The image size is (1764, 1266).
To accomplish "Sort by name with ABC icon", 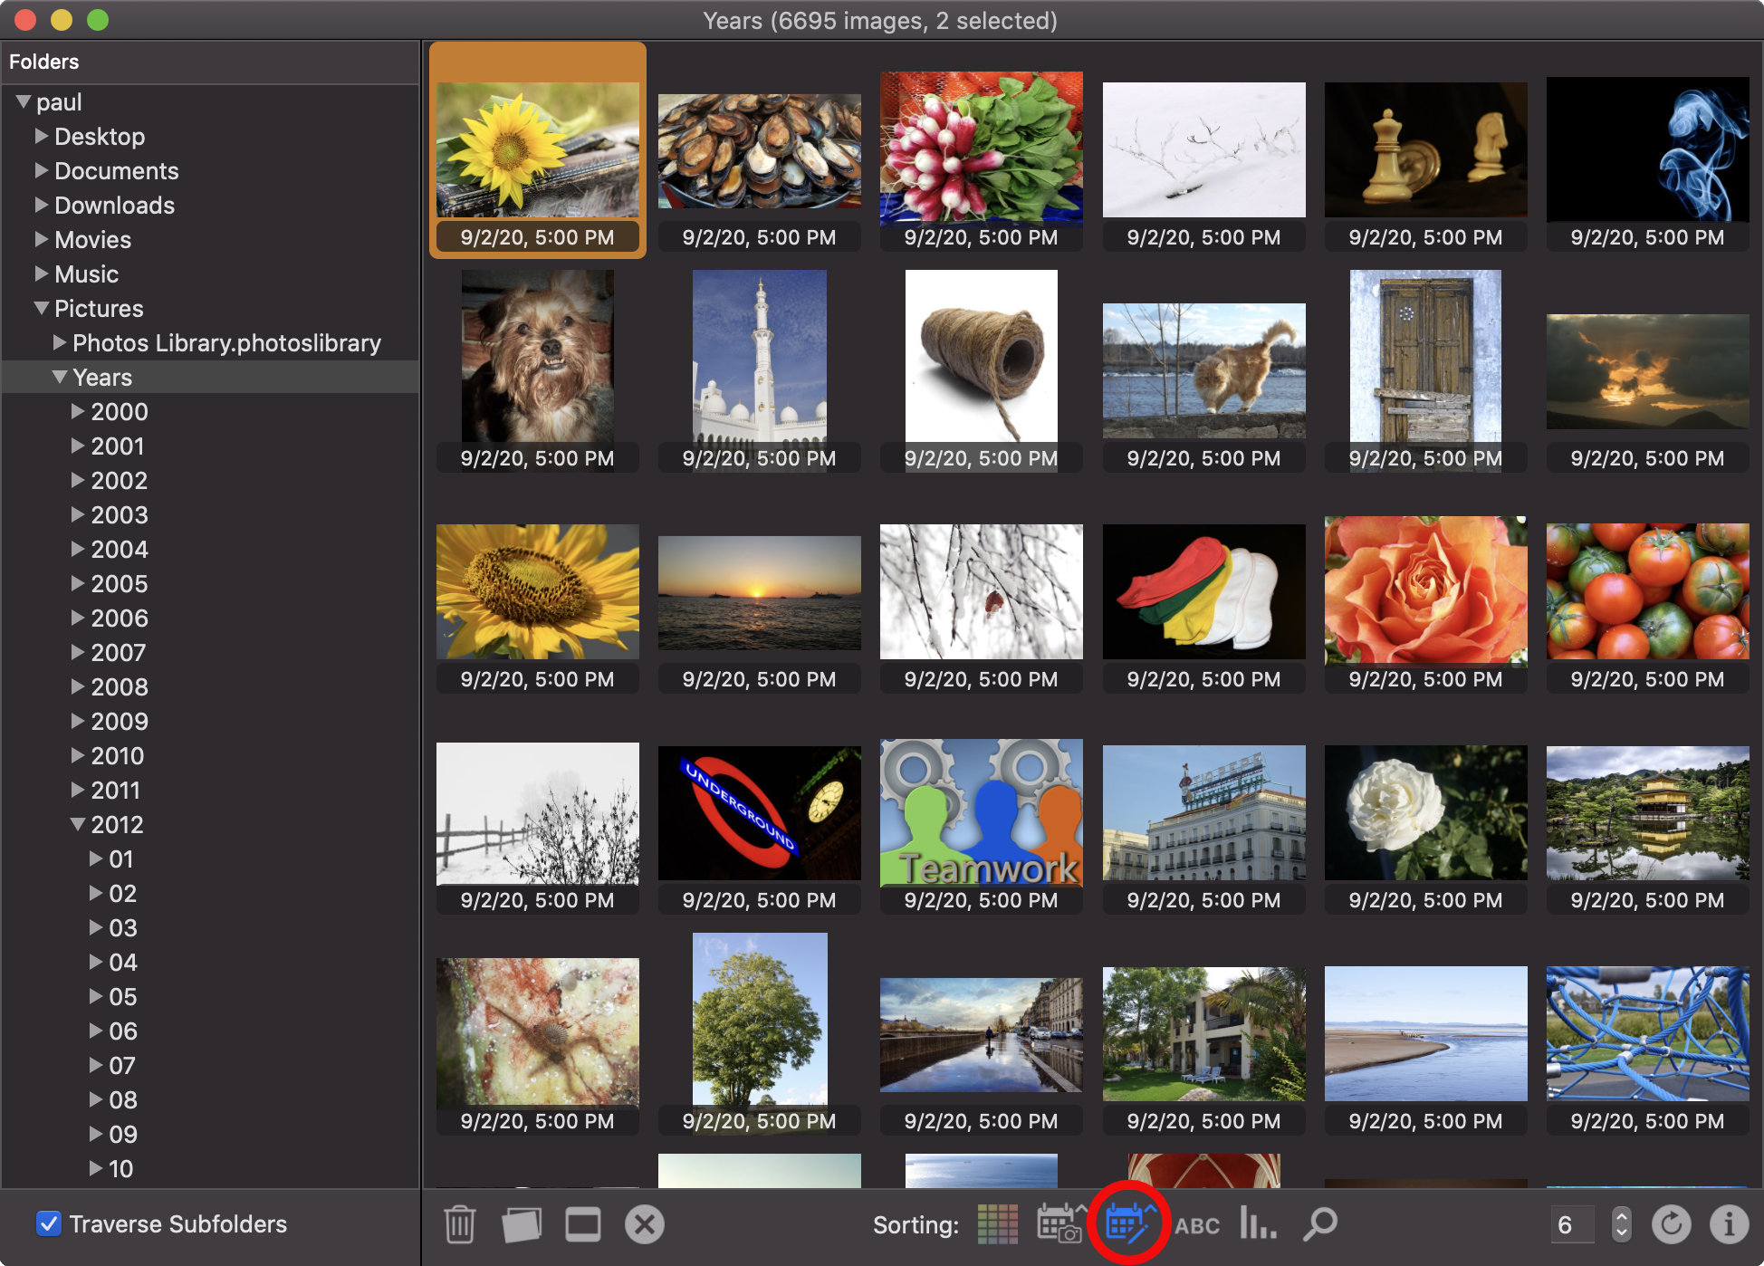I will point(1197,1225).
